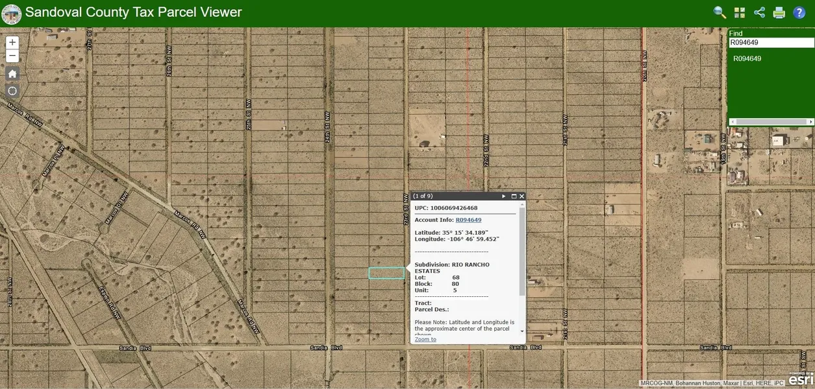Viewport: 815px width, 389px height.
Task: Print the map with printer icon
Action: coord(779,12)
